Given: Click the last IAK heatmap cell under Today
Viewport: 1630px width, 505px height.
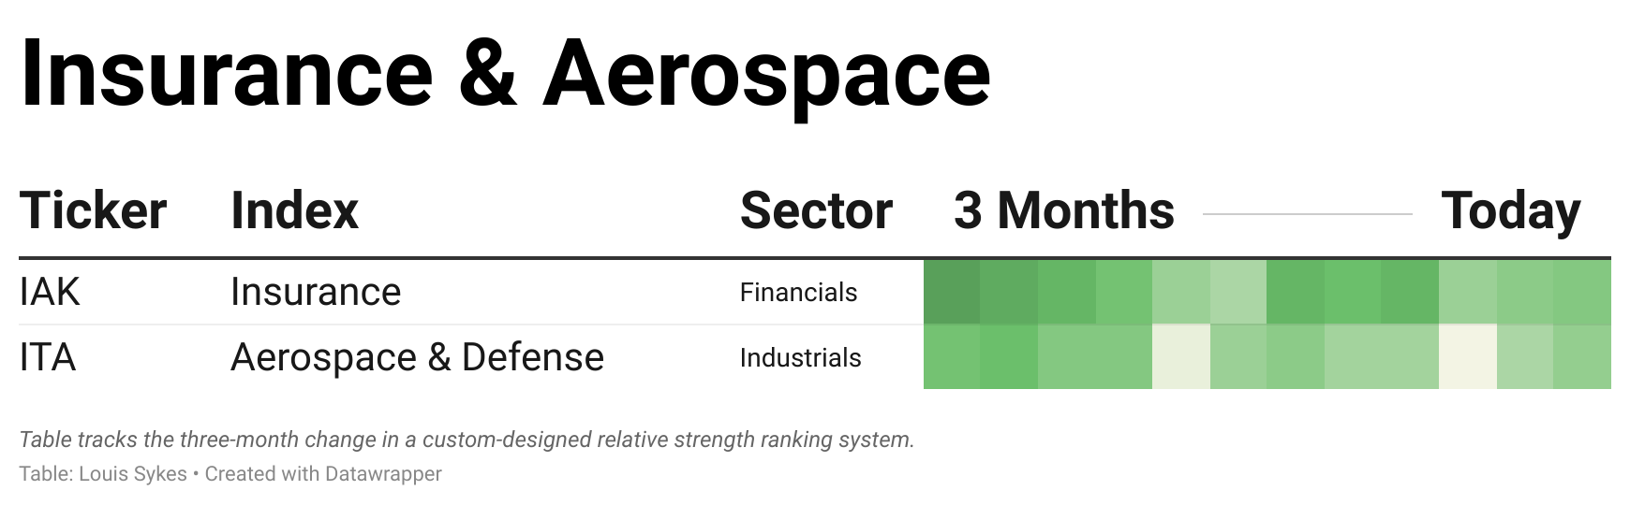Looking at the screenshot, I should coord(1582,292).
